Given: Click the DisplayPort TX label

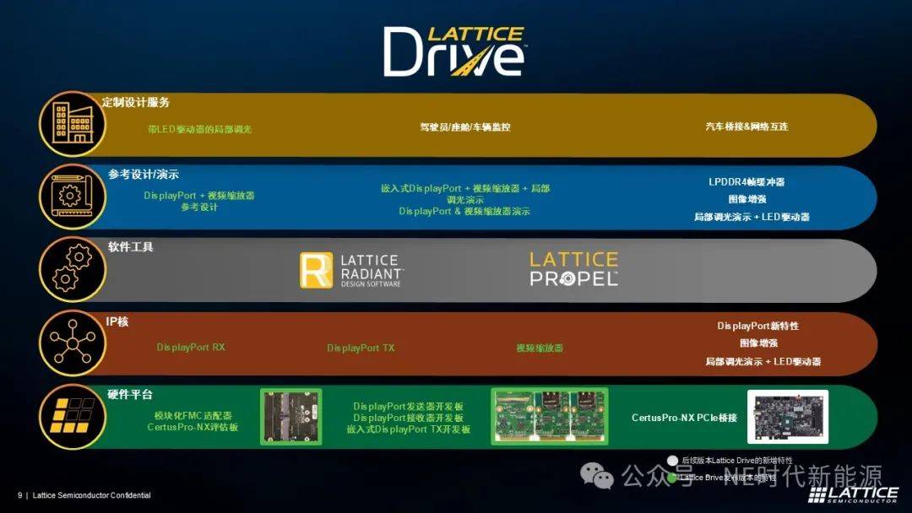Looking at the screenshot, I should [x=361, y=348].
